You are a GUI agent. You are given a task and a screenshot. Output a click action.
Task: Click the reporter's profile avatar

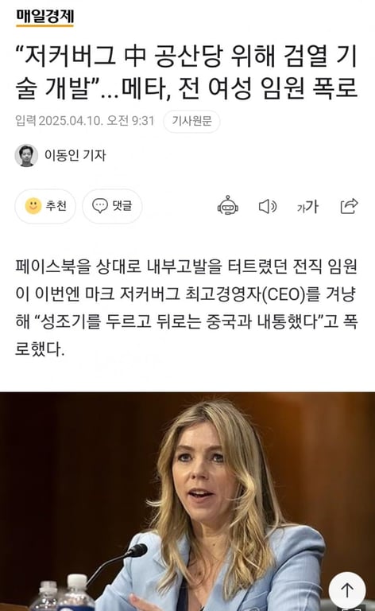pyautogui.click(x=26, y=155)
